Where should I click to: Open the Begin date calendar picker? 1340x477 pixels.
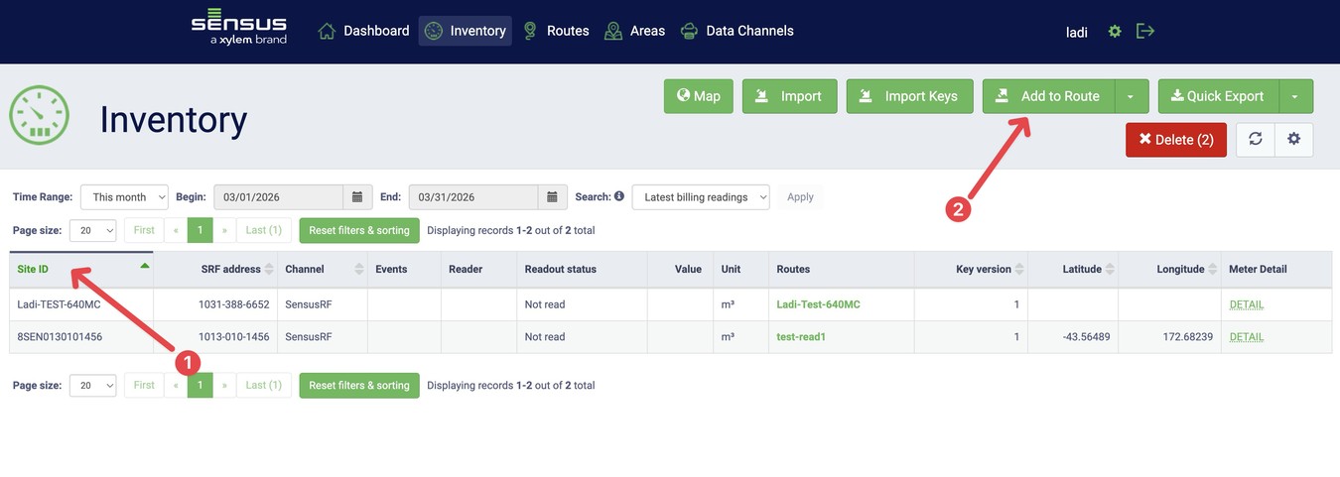pos(357,197)
